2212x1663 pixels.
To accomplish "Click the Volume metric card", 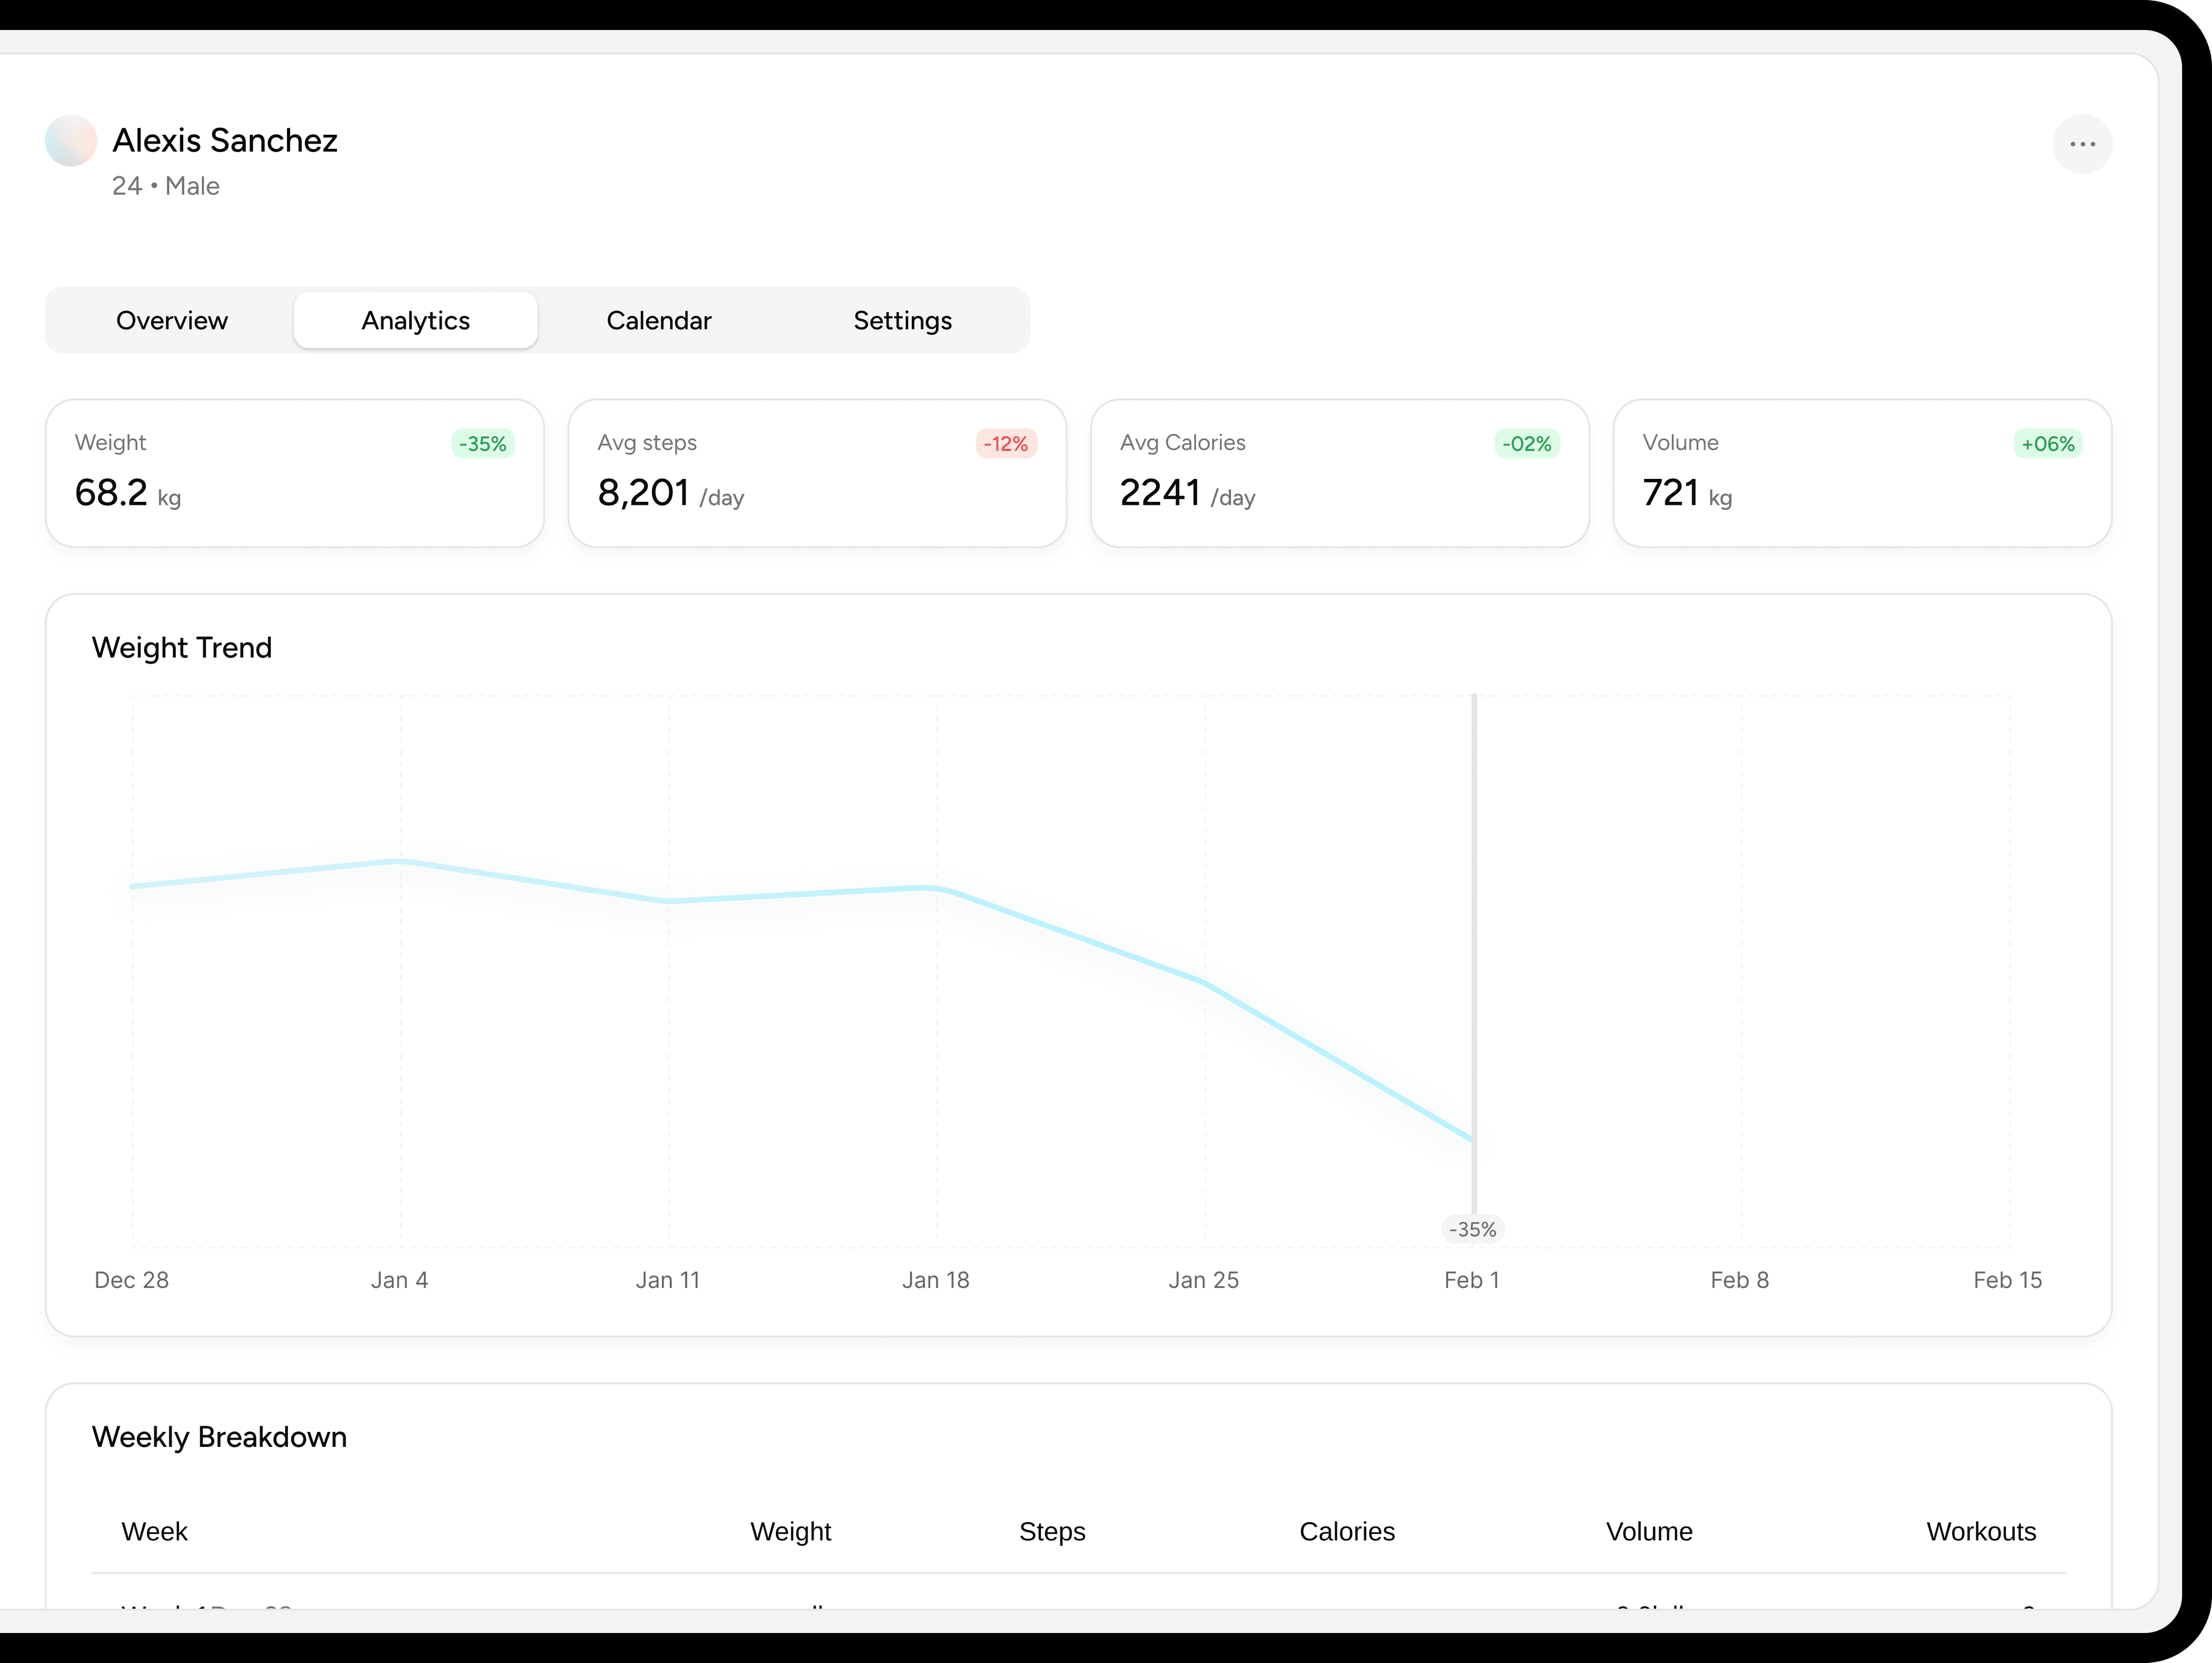I will coord(1861,473).
